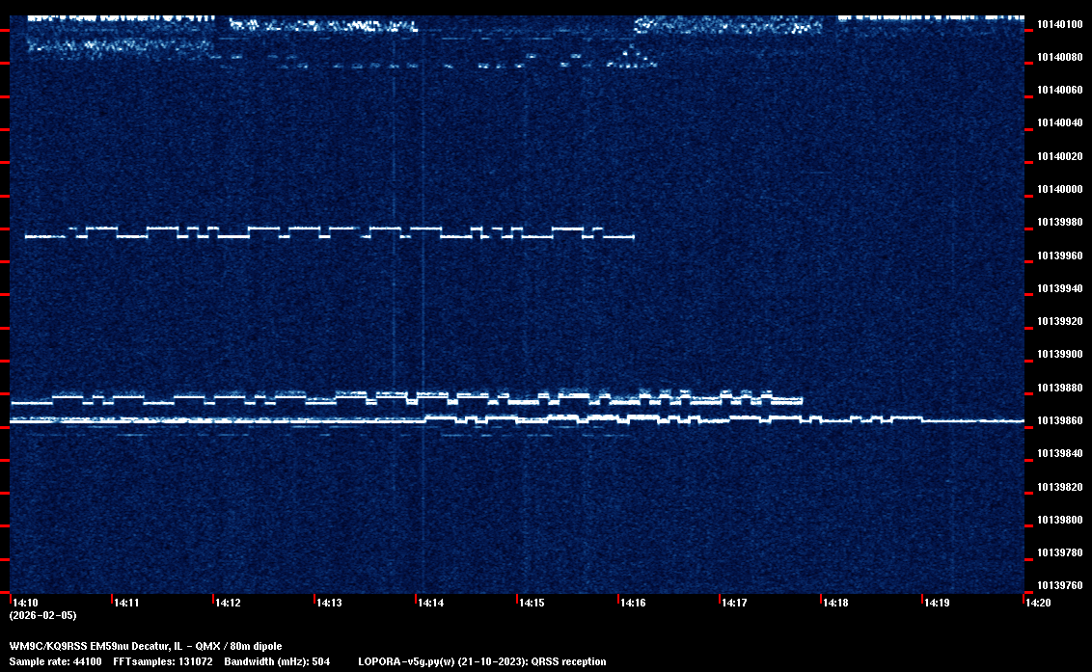The image size is (1092, 672).
Task: Click the 10139760 frequency label
Action: point(1059,585)
